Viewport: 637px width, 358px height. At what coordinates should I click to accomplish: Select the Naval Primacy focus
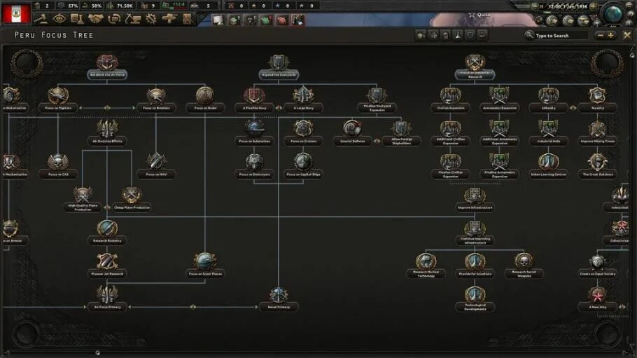coord(279,298)
